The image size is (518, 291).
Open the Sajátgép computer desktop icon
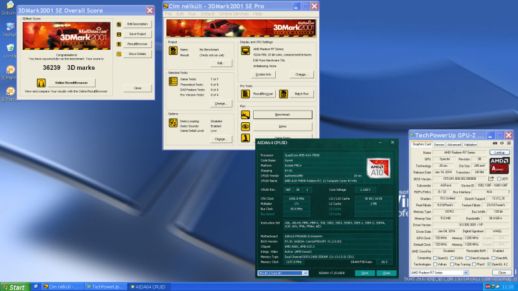(x=9, y=30)
